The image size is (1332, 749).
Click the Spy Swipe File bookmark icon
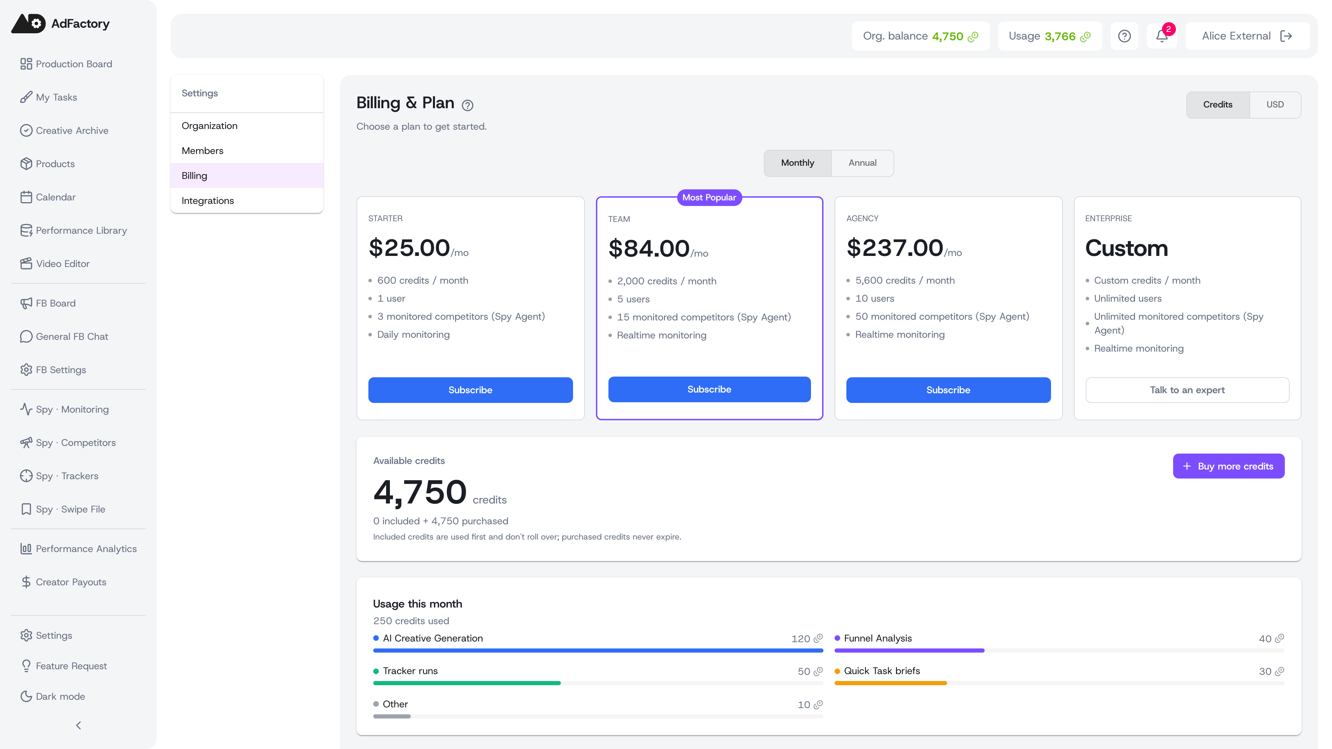point(26,509)
